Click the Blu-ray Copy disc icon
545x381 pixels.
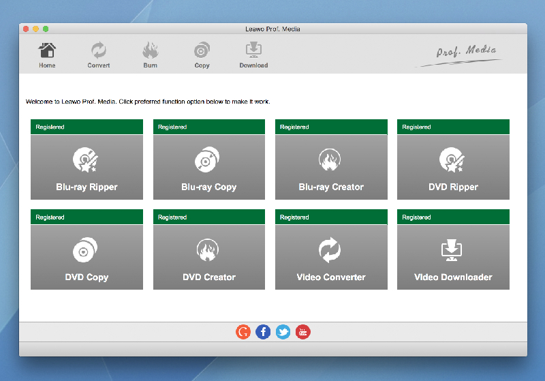click(207, 159)
